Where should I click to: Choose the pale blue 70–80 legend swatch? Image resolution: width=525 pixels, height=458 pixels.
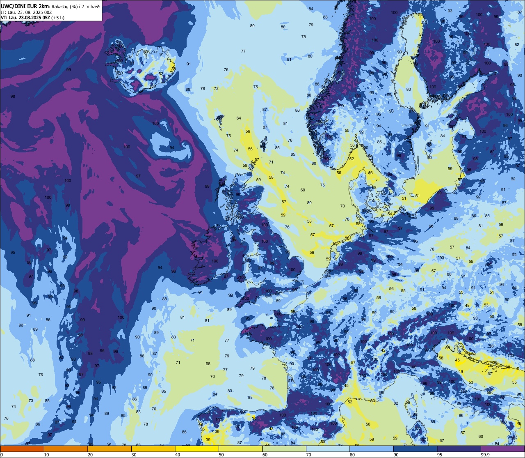[x=328, y=449]
